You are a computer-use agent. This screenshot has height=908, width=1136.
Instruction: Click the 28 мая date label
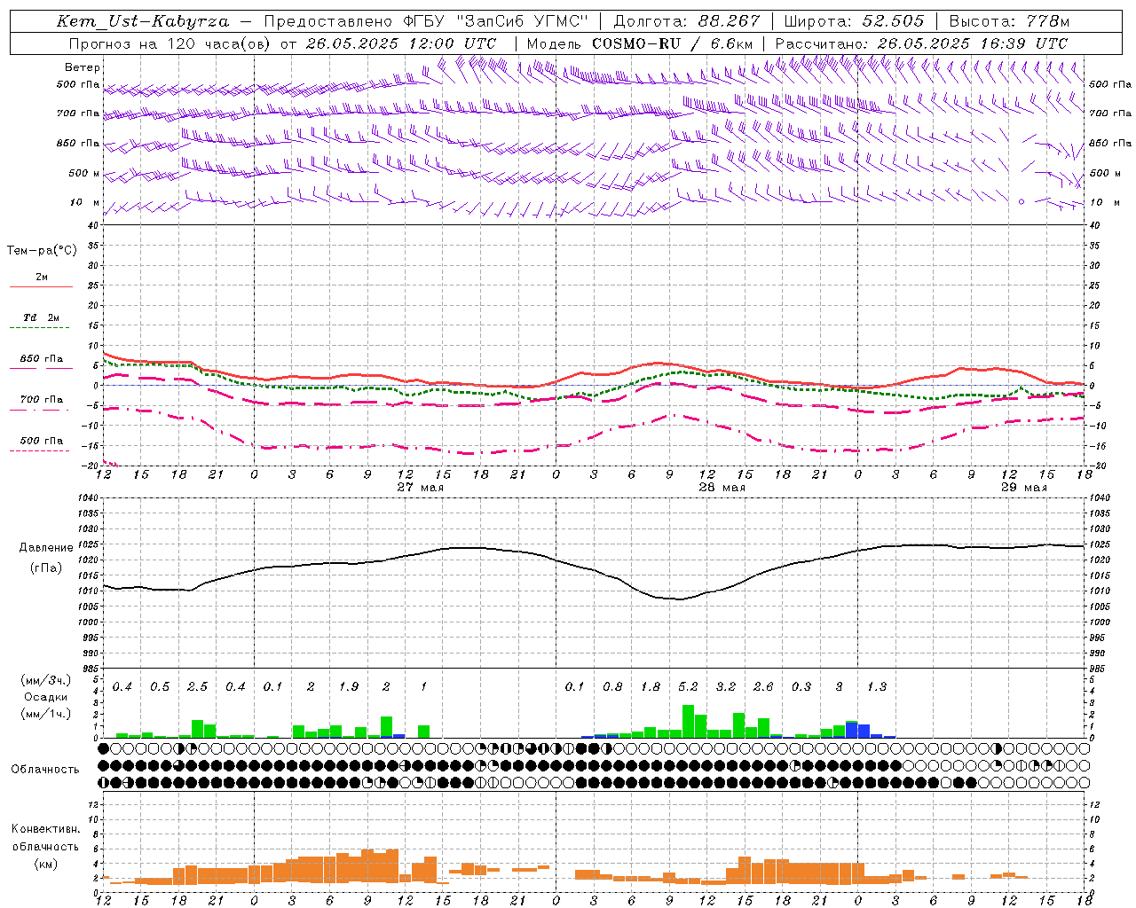(722, 488)
